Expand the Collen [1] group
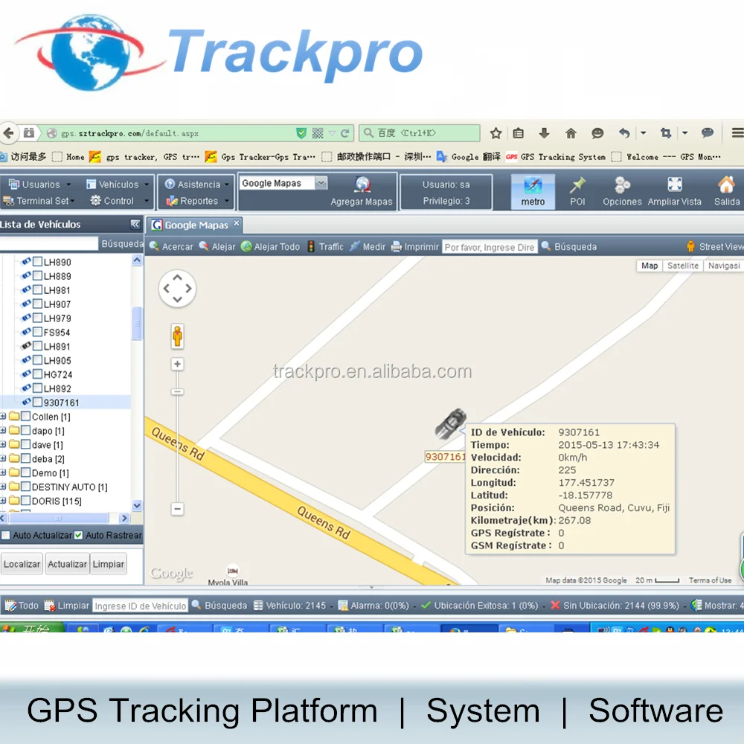Screen dimensions: 744x744 pyautogui.click(x=3, y=416)
